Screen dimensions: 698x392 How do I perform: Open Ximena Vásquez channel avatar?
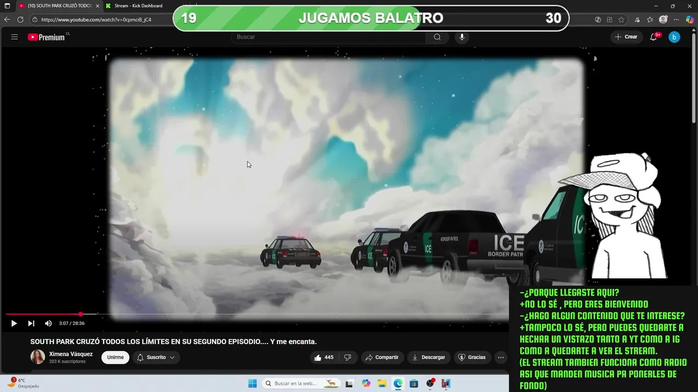point(38,357)
